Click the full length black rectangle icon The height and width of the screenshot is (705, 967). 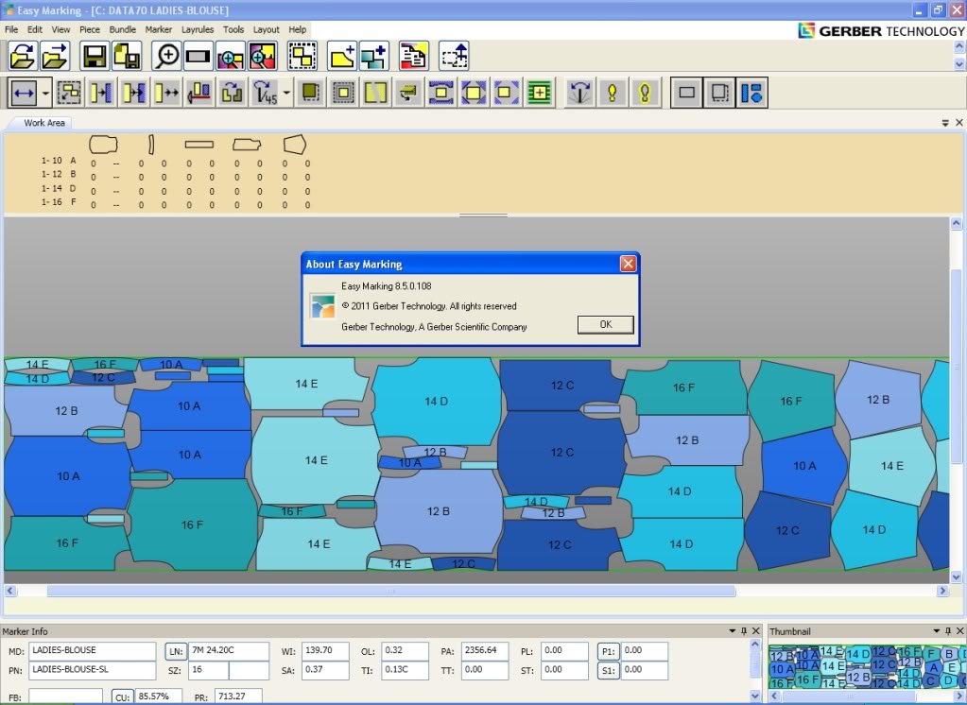point(198,56)
